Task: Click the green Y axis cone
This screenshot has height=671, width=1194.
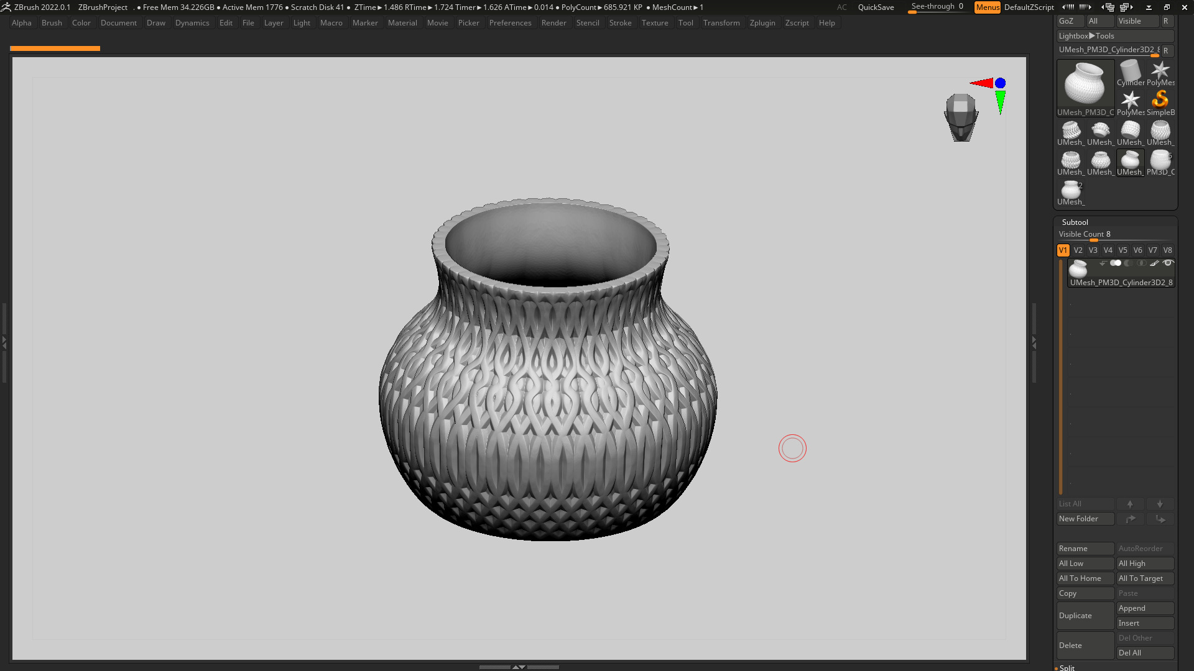Action: (1000, 103)
